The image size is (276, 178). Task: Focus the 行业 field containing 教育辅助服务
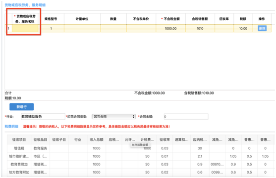(x=43, y=117)
